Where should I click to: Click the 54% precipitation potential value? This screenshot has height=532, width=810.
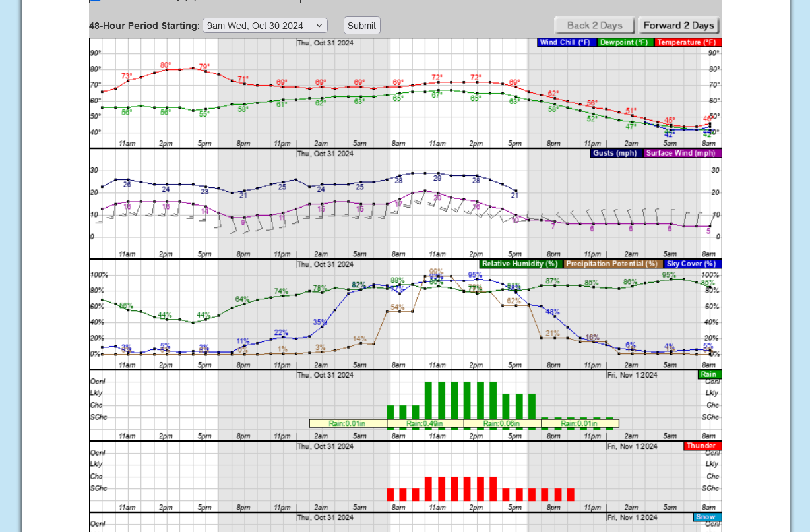tap(397, 307)
